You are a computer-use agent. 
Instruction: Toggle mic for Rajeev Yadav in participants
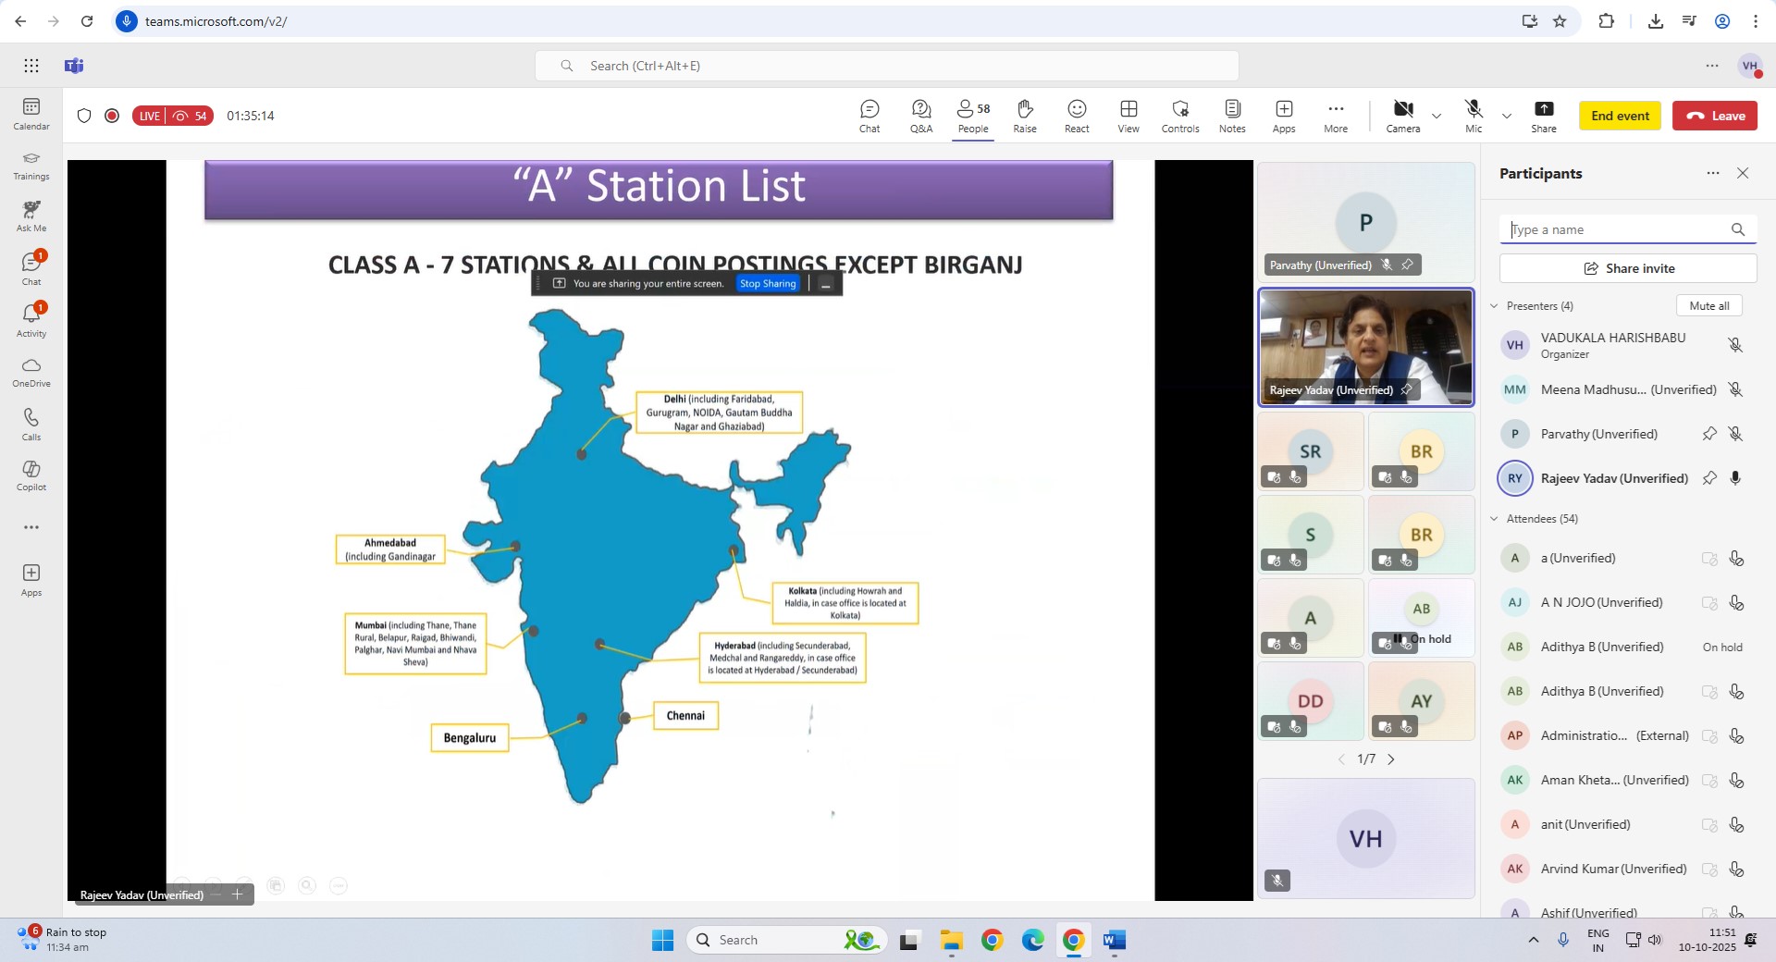click(x=1735, y=478)
